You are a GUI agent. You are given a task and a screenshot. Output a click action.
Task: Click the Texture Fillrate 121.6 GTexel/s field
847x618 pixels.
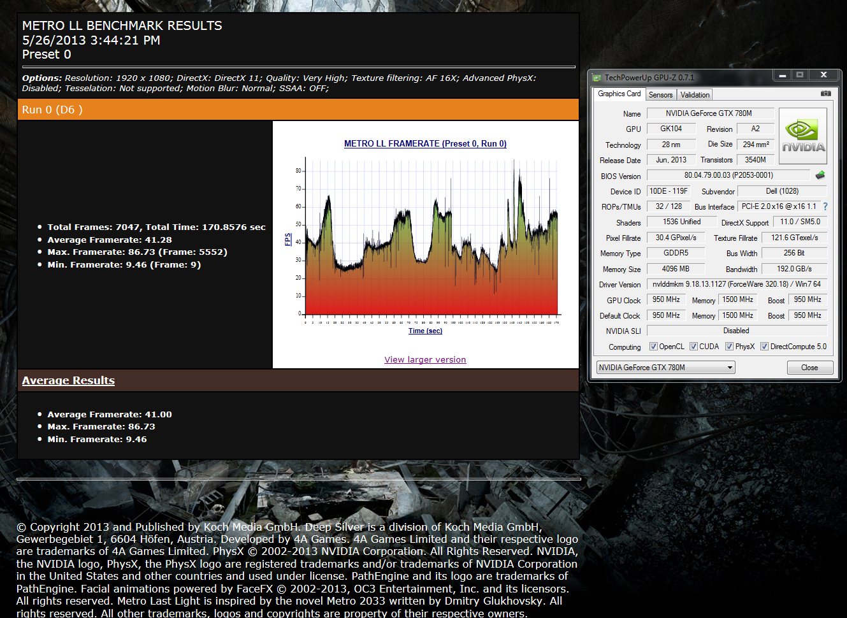point(794,238)
